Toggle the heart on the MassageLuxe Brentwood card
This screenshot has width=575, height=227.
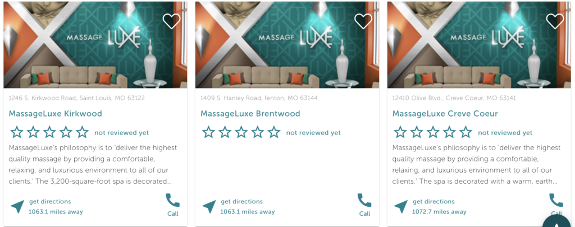363,21
